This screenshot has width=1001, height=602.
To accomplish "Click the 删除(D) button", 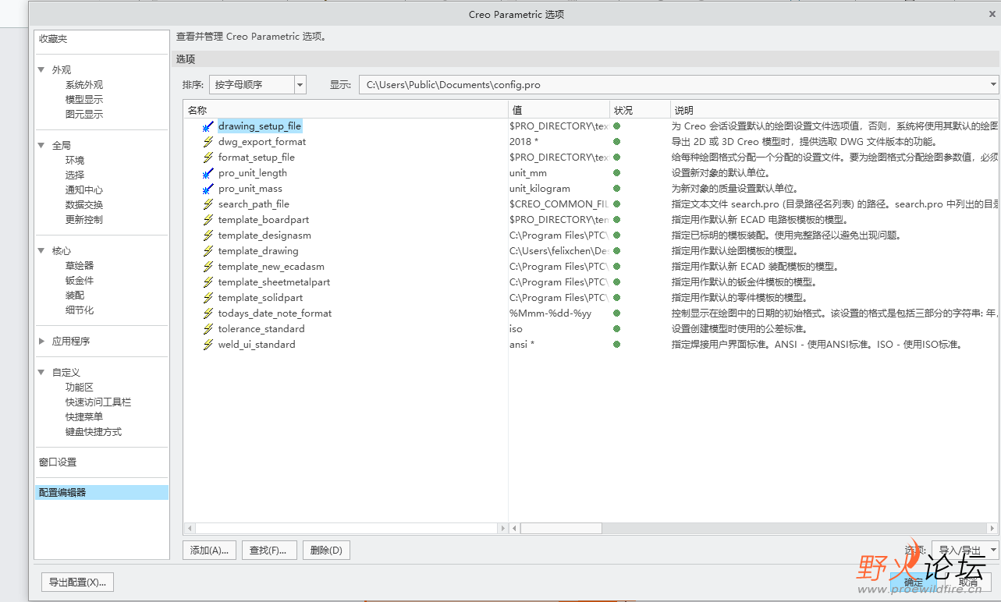I will click(x=326, y=551).
